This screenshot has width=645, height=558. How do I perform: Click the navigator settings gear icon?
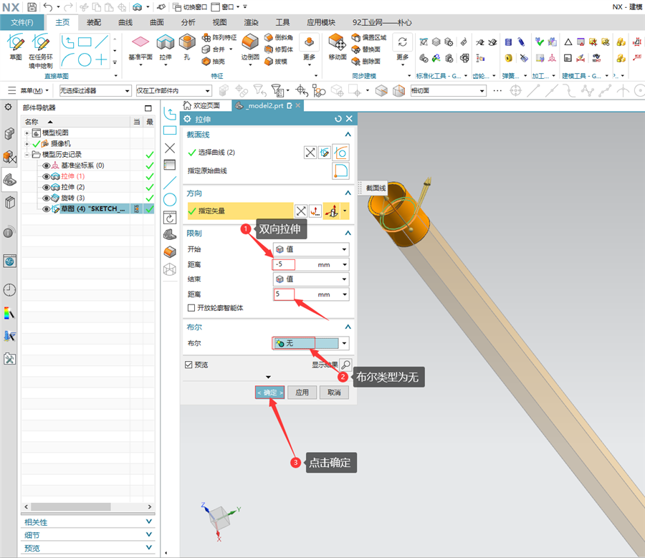[8, 107]
